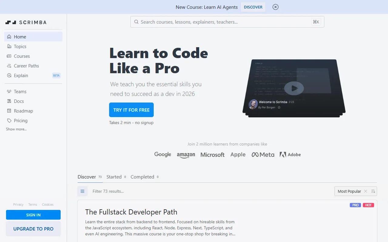388x242 pixels.
Task: Click the Roadmap calendar icon
Action: pos(9,111)
